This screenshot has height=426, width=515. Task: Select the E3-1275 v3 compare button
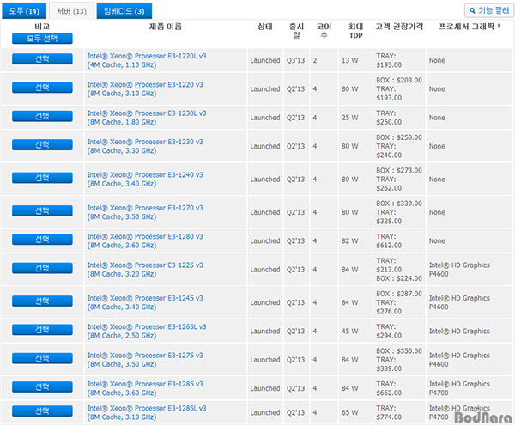coord(42,358)
